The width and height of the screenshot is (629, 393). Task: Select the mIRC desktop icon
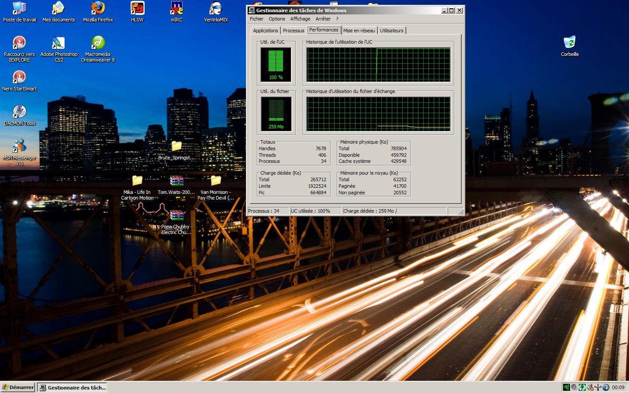tap(176, 9)
